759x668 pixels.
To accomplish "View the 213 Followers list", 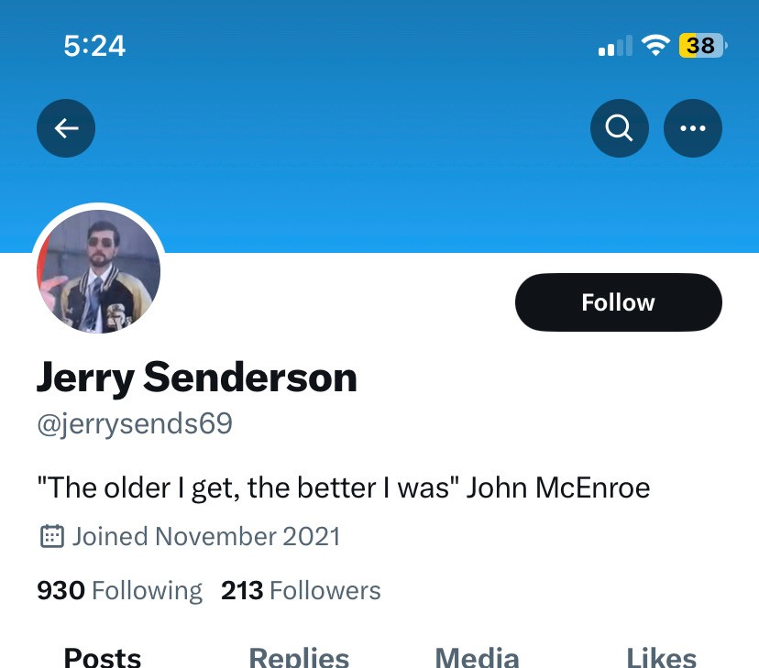I will pyautogui.click(x=301, y=591).
